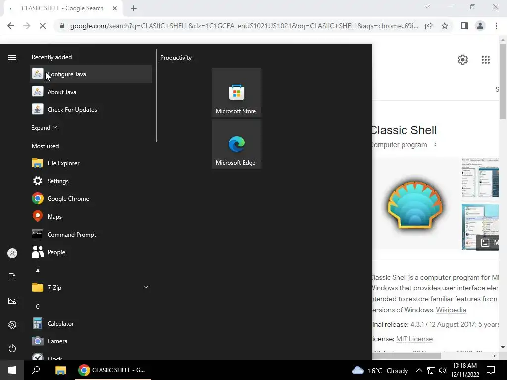The height and width of the screenshot is (380, 507).
Task: Open the Camera app
Action: coord(91,341)
